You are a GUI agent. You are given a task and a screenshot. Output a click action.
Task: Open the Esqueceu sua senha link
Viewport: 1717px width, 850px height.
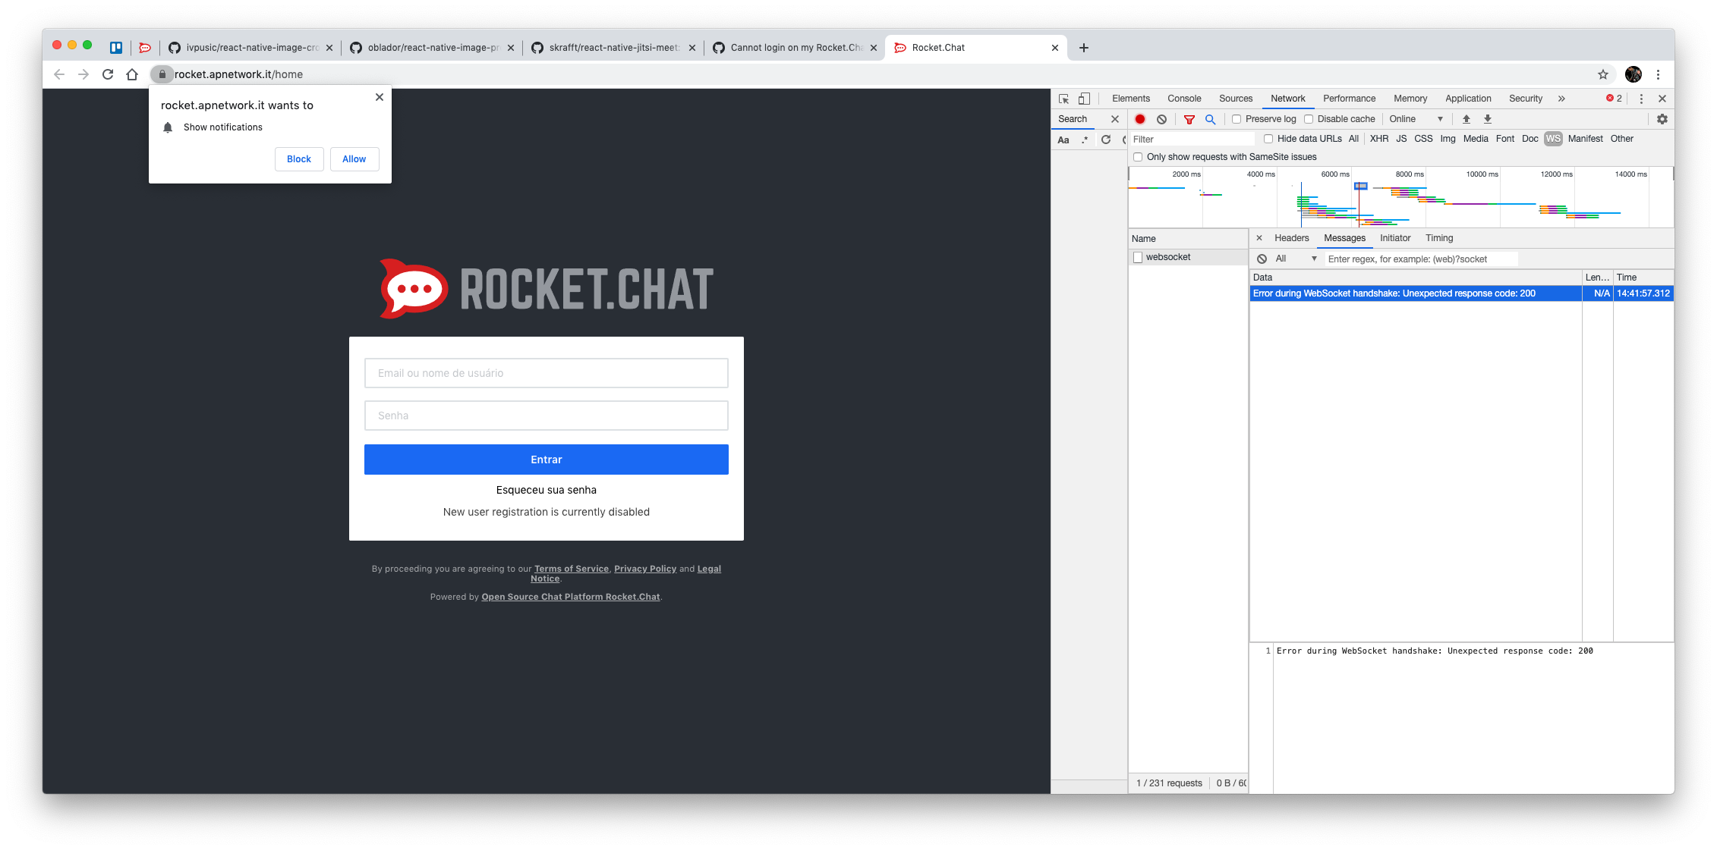tap(546, 490)
